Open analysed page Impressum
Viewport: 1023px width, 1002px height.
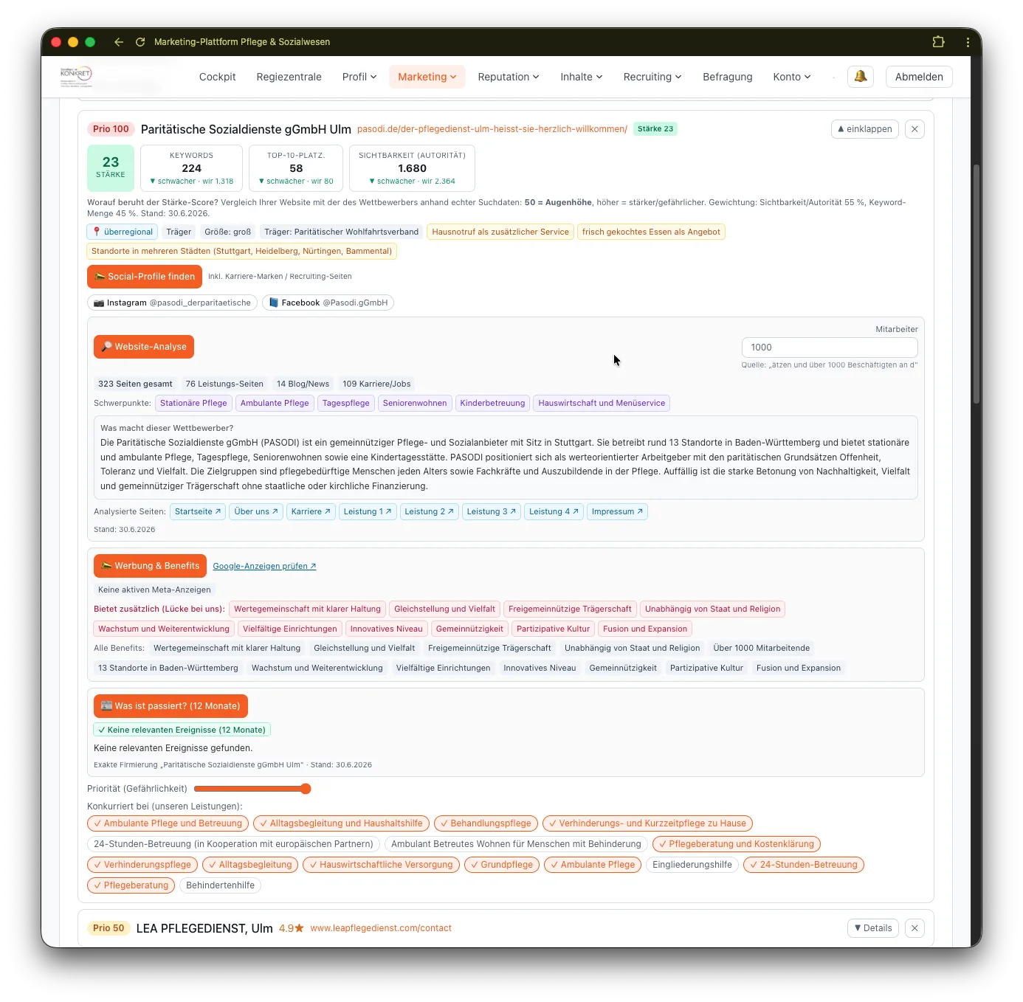617,511
